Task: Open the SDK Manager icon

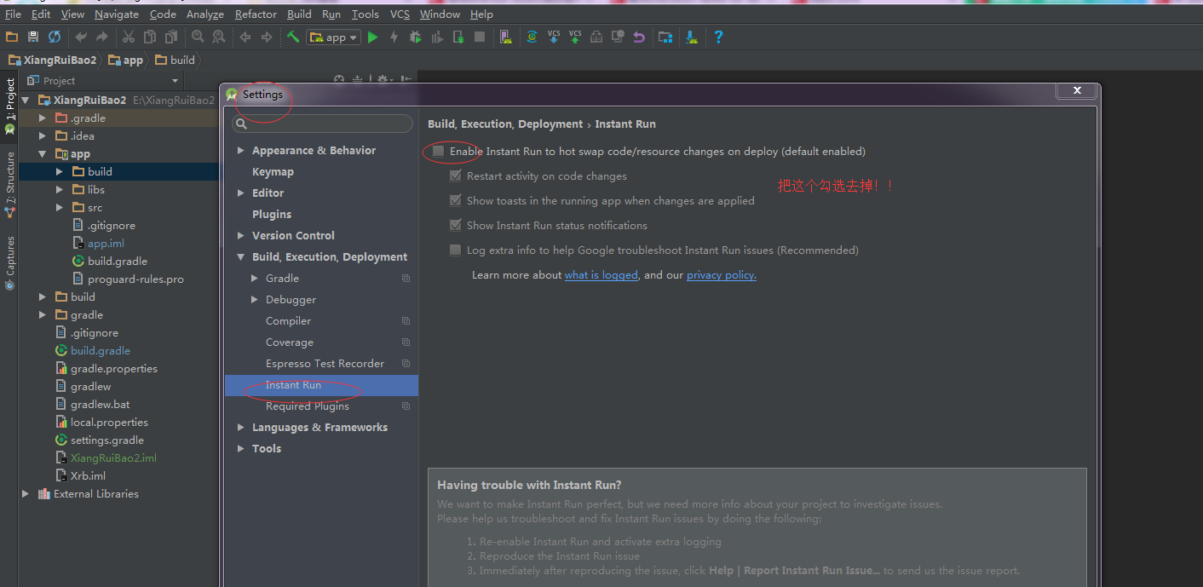Action: (x=692, y=37)
